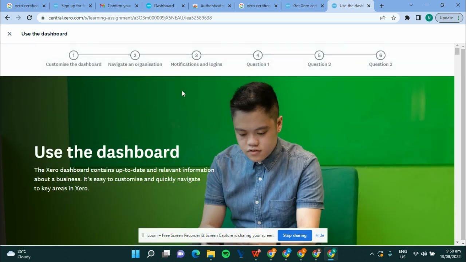Close the Authenticator tab
This screenshot has width=466, height=262.
tap(230, 6)
